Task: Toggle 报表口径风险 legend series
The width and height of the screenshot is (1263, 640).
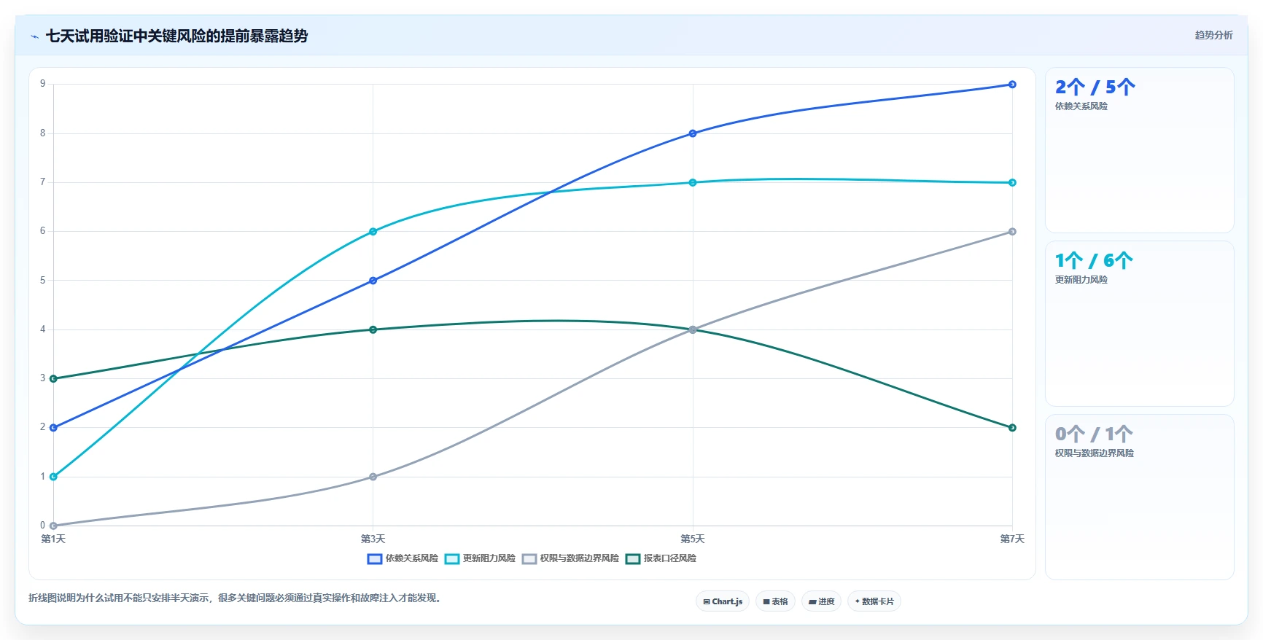Action: coord(661,558)
